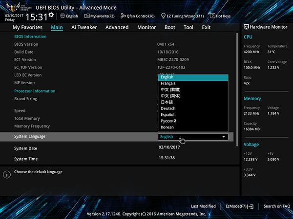
Task: Pick Deutsch from language list
Action: pyautogui.click(x=193, y=109)
